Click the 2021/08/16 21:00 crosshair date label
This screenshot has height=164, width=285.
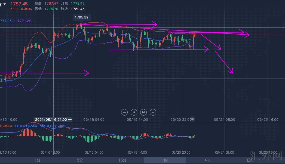point(52,119)
